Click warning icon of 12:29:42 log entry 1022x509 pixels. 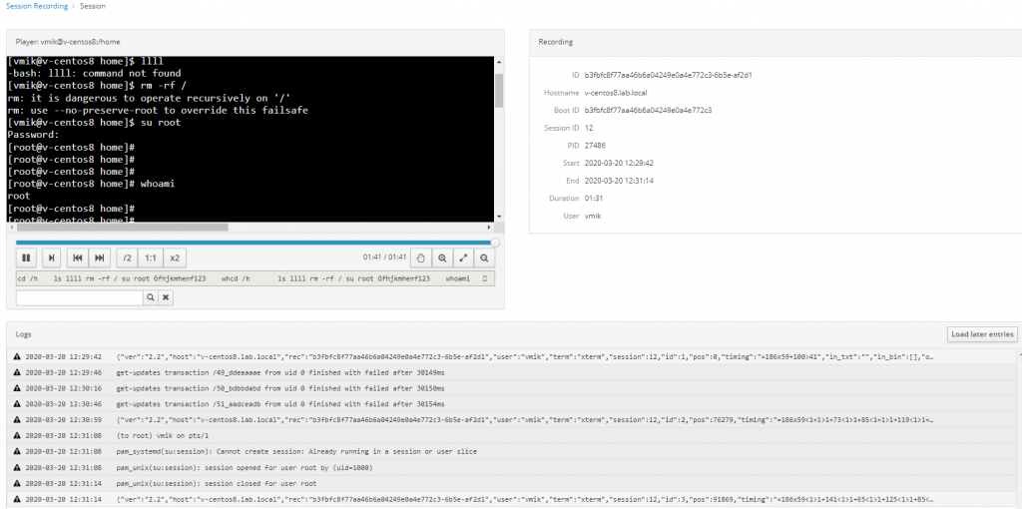[x=17, y=356]
